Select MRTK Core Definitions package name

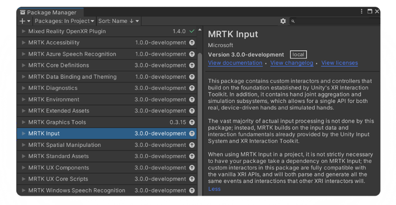click(x=59, y=65)
